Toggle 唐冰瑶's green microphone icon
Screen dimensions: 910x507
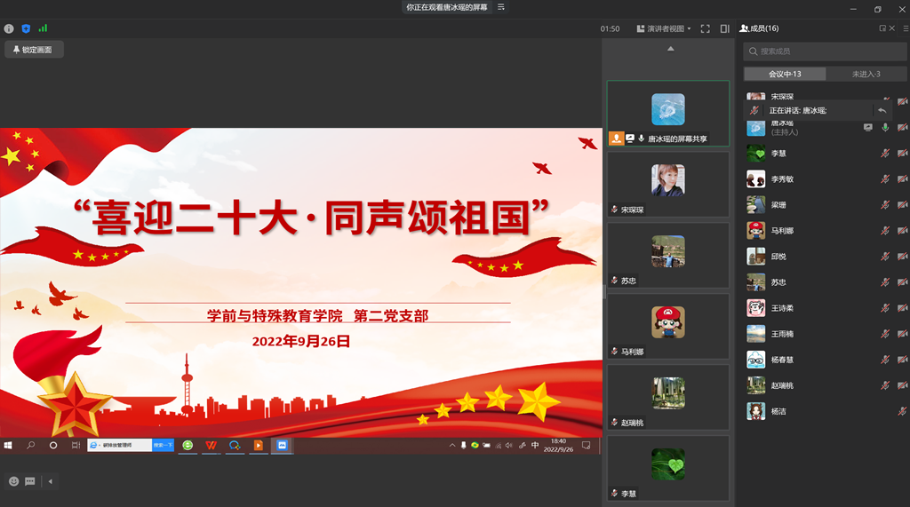[x=885, y=127]
